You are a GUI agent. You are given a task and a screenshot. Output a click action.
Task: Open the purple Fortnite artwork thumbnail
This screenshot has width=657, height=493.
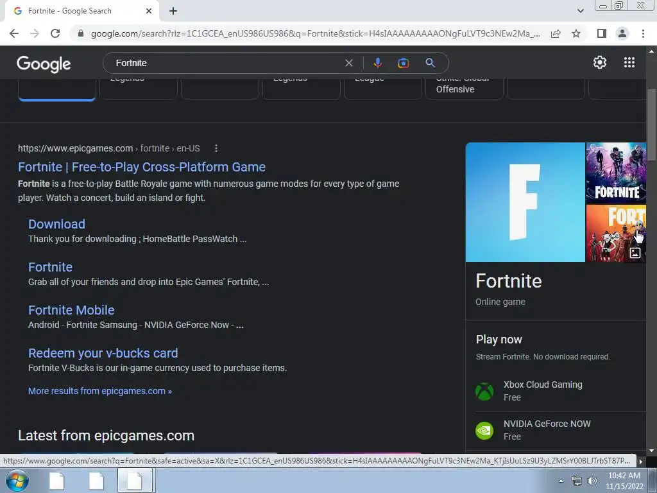[616, 173]
